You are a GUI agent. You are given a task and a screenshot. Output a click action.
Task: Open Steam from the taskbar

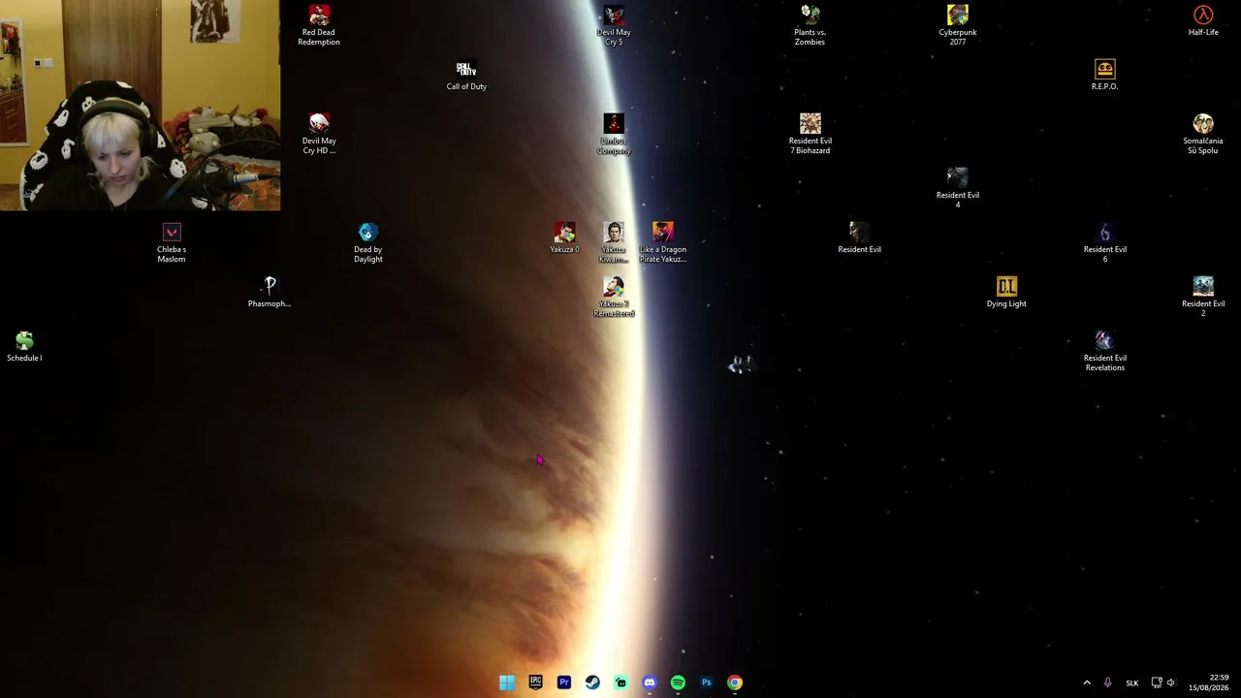pyautogui.click(x=592, y=682)
